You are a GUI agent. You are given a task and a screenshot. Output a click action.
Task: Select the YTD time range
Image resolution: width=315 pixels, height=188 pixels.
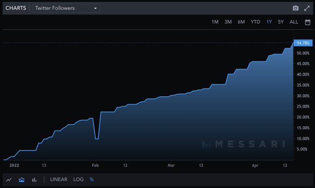(255, 22)
